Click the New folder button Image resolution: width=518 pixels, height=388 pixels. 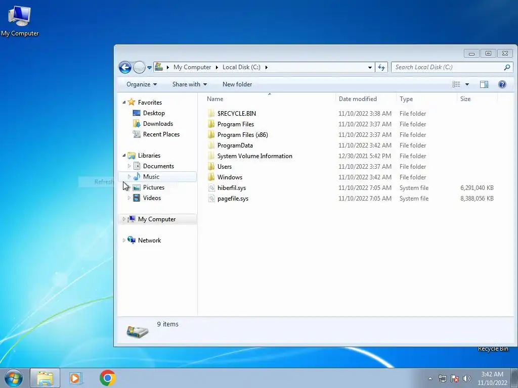tap(237, 84)
